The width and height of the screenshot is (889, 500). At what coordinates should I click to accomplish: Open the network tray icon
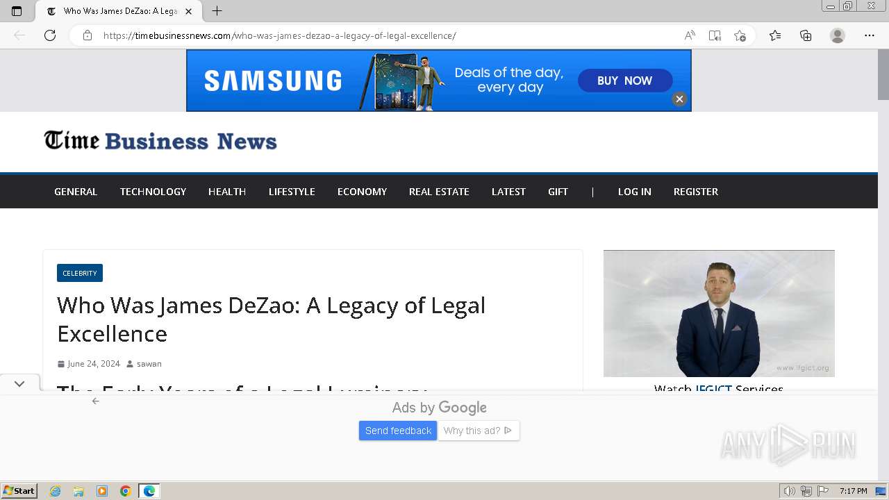pos(806,491)
